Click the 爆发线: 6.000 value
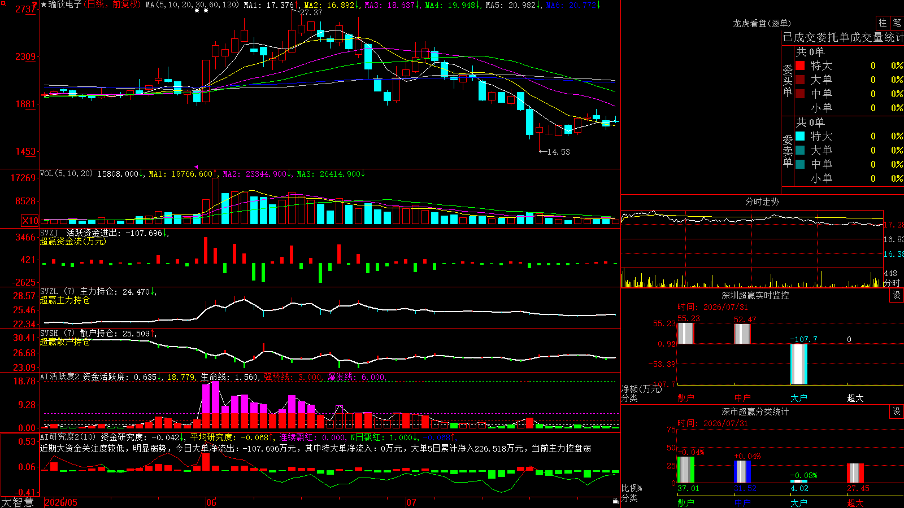Screen dimensions: 904x508 (x=357, y=376)
